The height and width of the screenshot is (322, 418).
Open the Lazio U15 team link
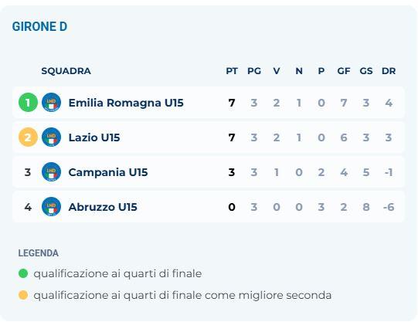pos(94,137)
